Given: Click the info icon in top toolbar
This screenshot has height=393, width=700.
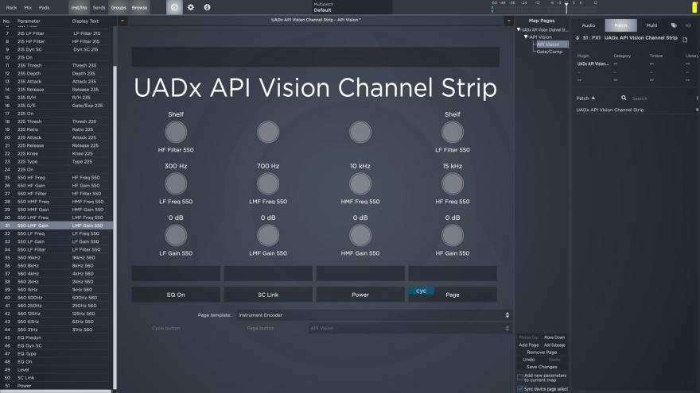Looking at the screenshot, I should pyautogui.click(x=208, y=7).
